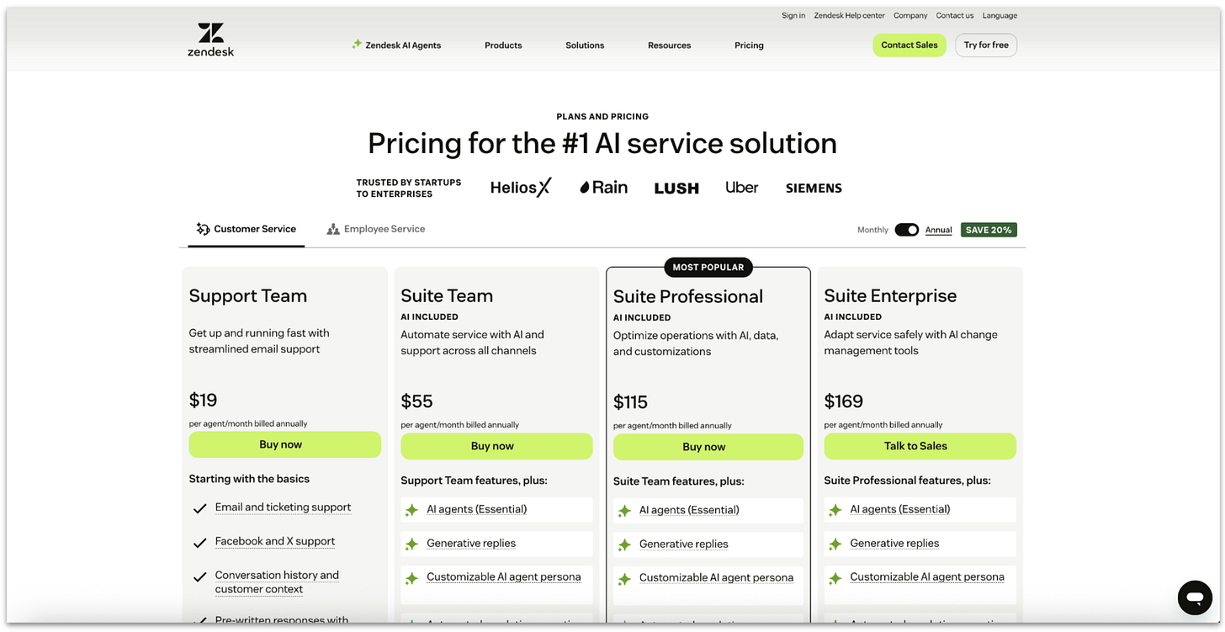This screenshot has width=1225, height=632.
Task: Click sparkle icon for Suite Team AI agents (Essential)
Action: 411,510
